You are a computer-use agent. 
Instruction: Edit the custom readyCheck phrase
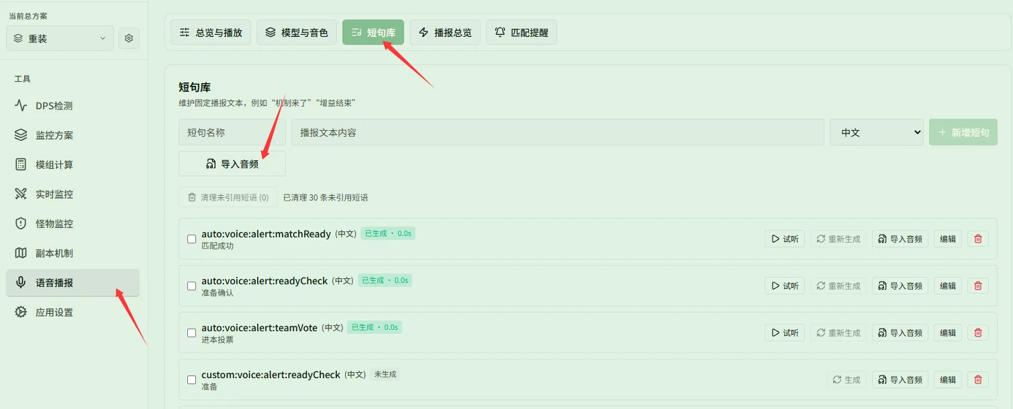point(948,380)
